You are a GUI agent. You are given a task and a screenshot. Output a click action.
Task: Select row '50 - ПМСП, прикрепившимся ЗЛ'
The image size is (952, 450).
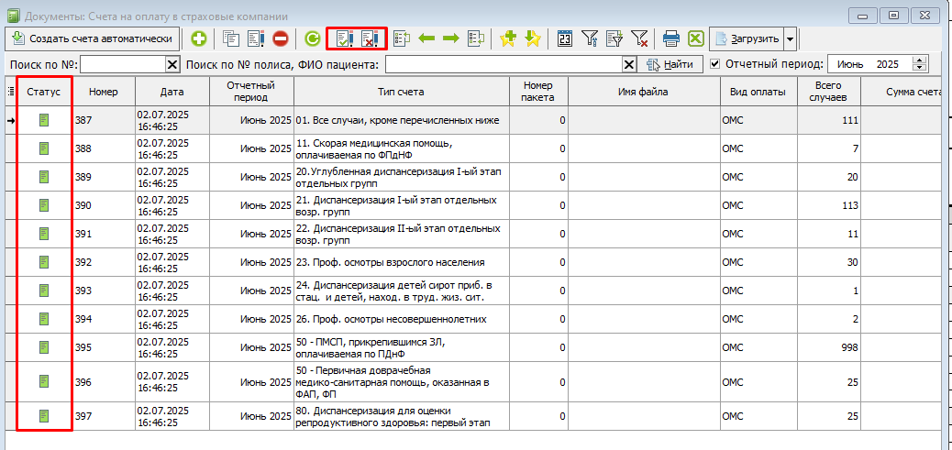pos(473,347)
